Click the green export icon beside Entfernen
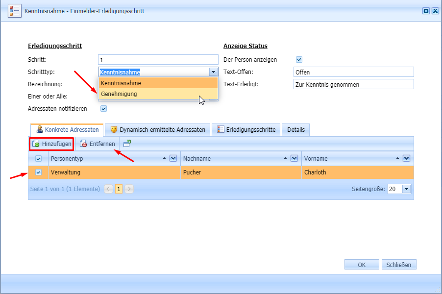Screen dimensions: 442x294 click(127, 144)
